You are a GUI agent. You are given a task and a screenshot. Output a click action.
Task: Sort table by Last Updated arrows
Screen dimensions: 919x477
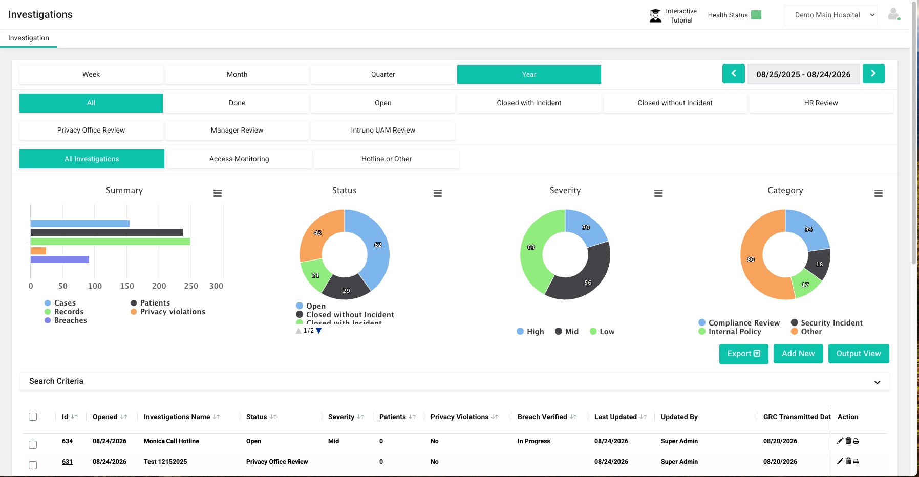pos(643,417)
